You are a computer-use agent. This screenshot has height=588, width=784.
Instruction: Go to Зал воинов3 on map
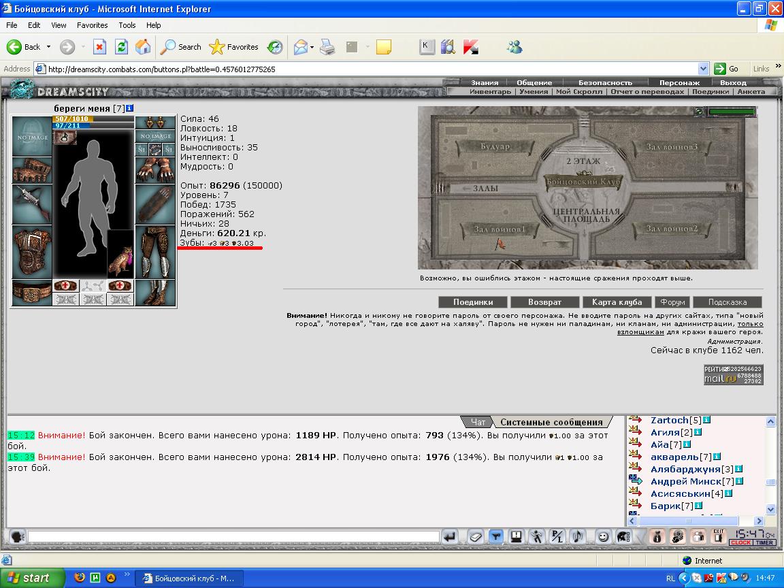point(672,147)
